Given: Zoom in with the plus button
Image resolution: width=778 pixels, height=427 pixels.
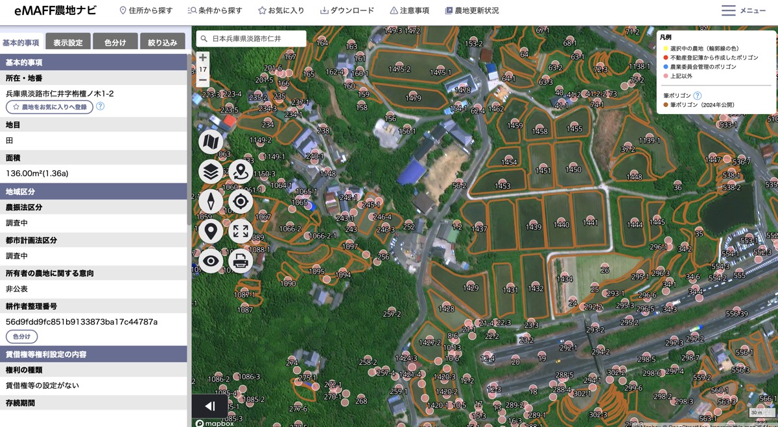Looking at the screenshot, I should pos(203,58).
